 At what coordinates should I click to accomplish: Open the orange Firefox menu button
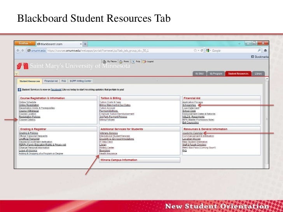[x=25, y=43]
